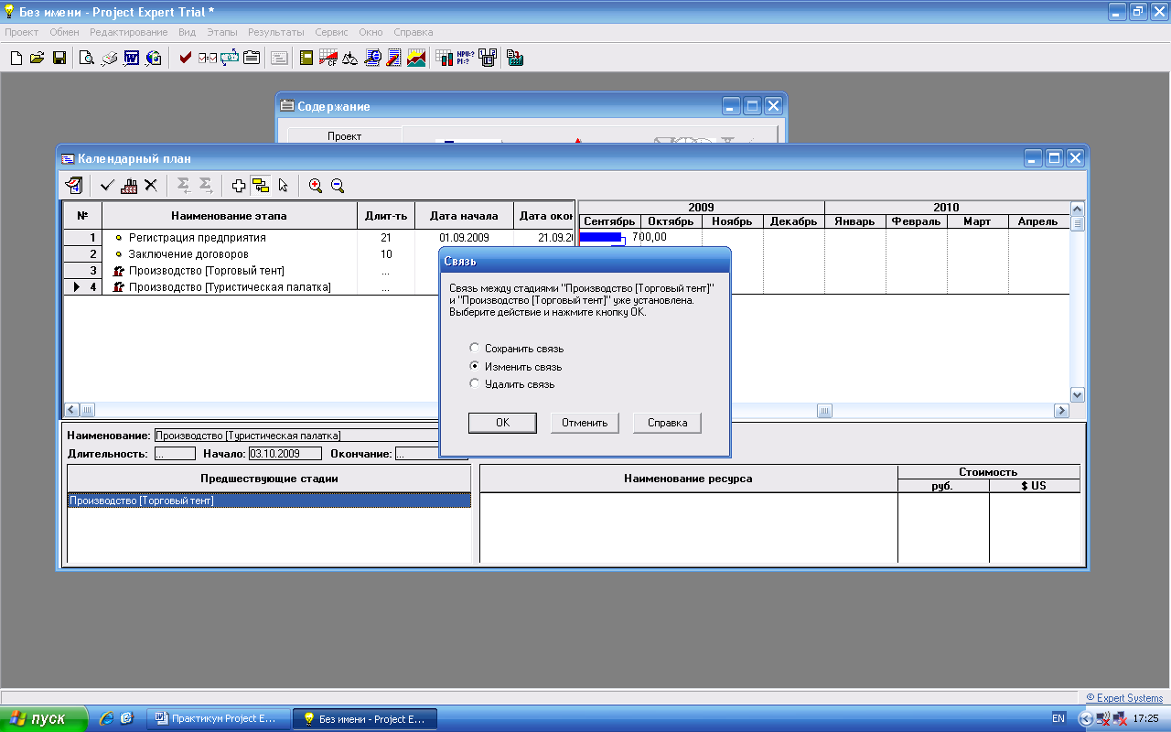Open the olive book report icon
1171x732 pixels.
[x=306, y=58]
